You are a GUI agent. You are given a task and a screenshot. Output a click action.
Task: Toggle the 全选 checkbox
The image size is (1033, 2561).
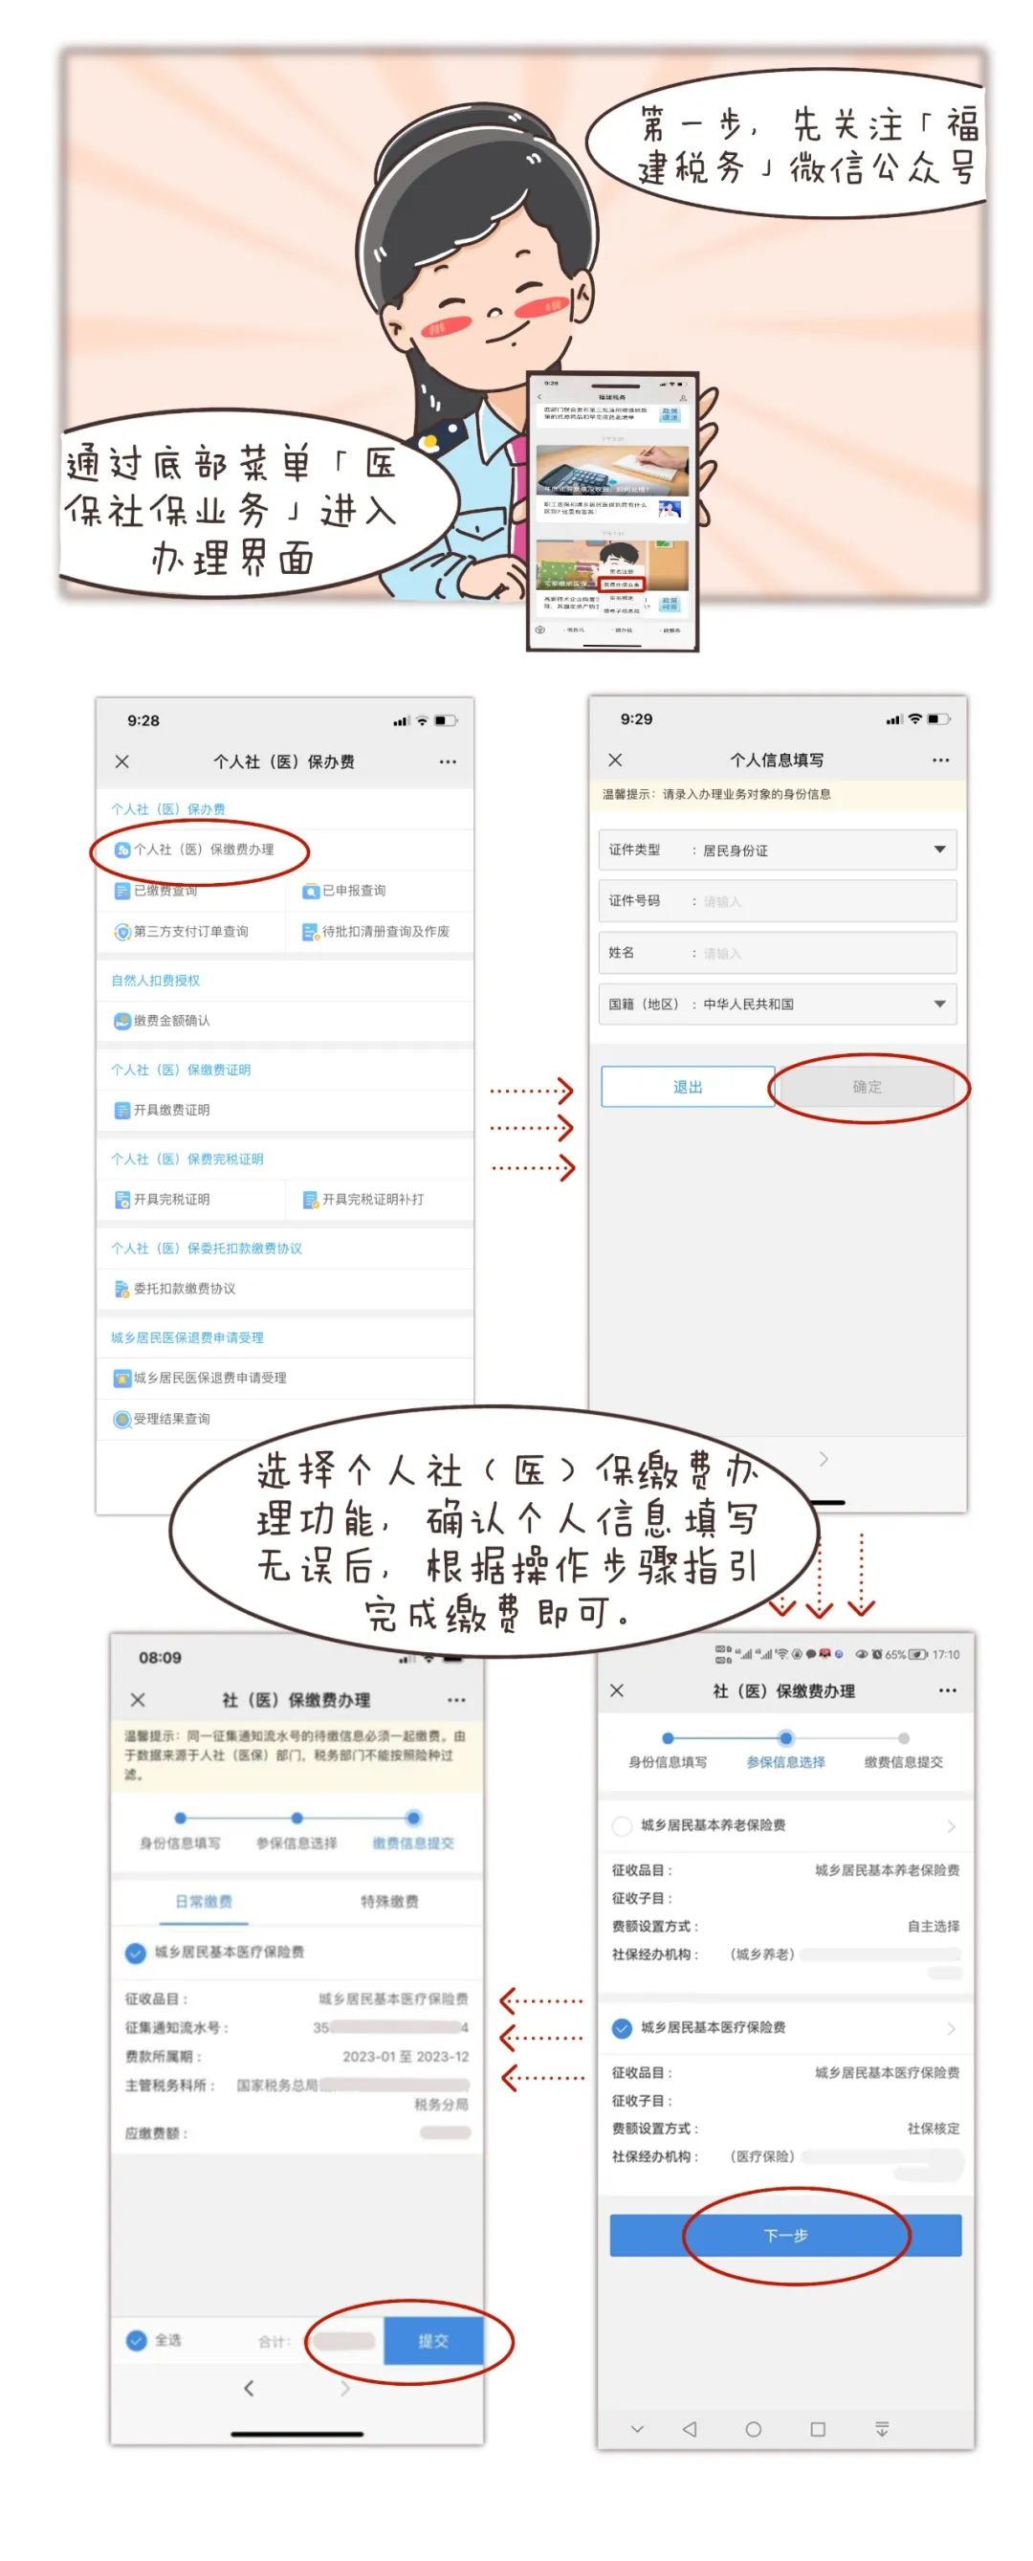136,2340
